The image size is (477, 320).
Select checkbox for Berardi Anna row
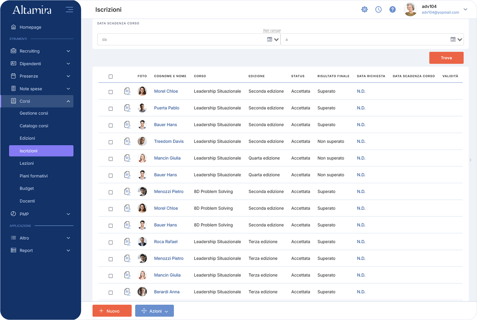[x=111, y=293]
